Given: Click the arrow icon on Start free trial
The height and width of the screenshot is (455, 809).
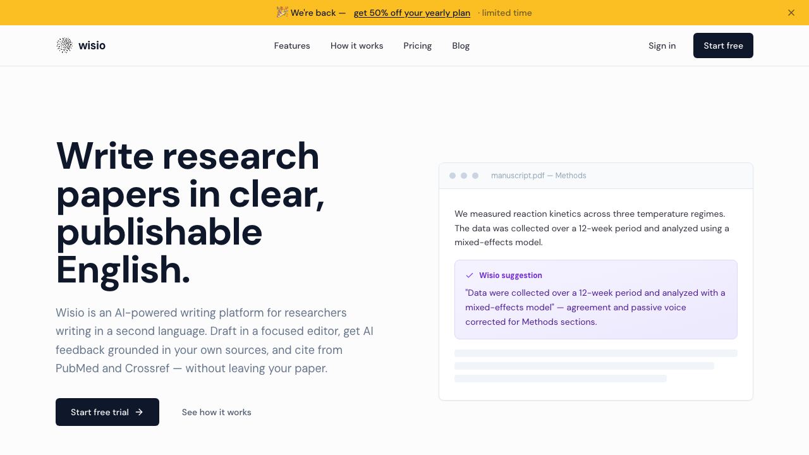Looking at the screenshot, I should pyautogui.click(x=140, y=412).
